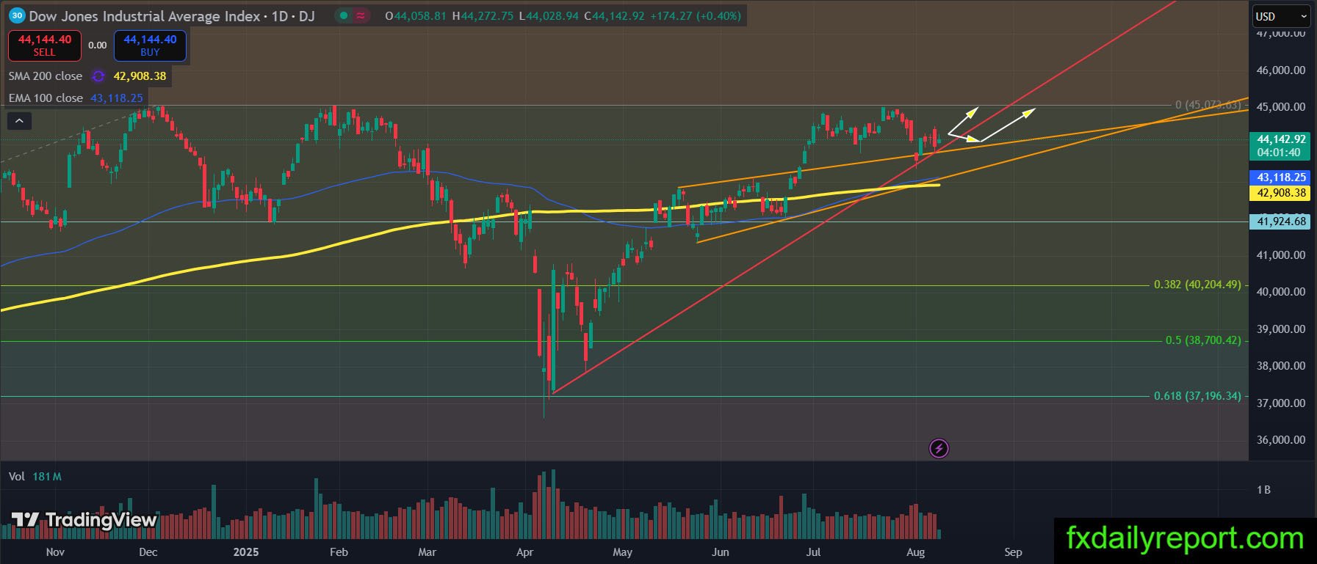
Task: Click the 2025 label on the time axis
Action: (x=245, y=552)
